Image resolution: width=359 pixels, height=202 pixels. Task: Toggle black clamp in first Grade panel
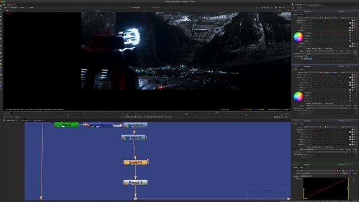pyautogui.click(x=313, y=49)
